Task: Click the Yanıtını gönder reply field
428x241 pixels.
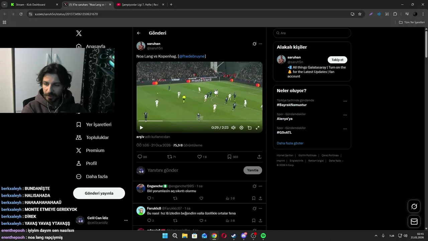Action: click(194, 170)
